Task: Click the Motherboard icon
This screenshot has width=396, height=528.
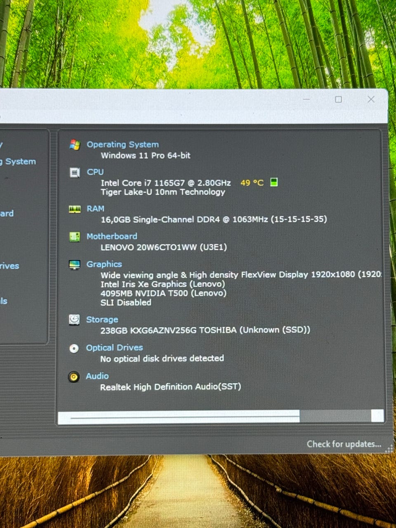Action: click(x=75, y=237)
